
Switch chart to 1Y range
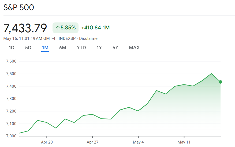(x=99, y=48)
